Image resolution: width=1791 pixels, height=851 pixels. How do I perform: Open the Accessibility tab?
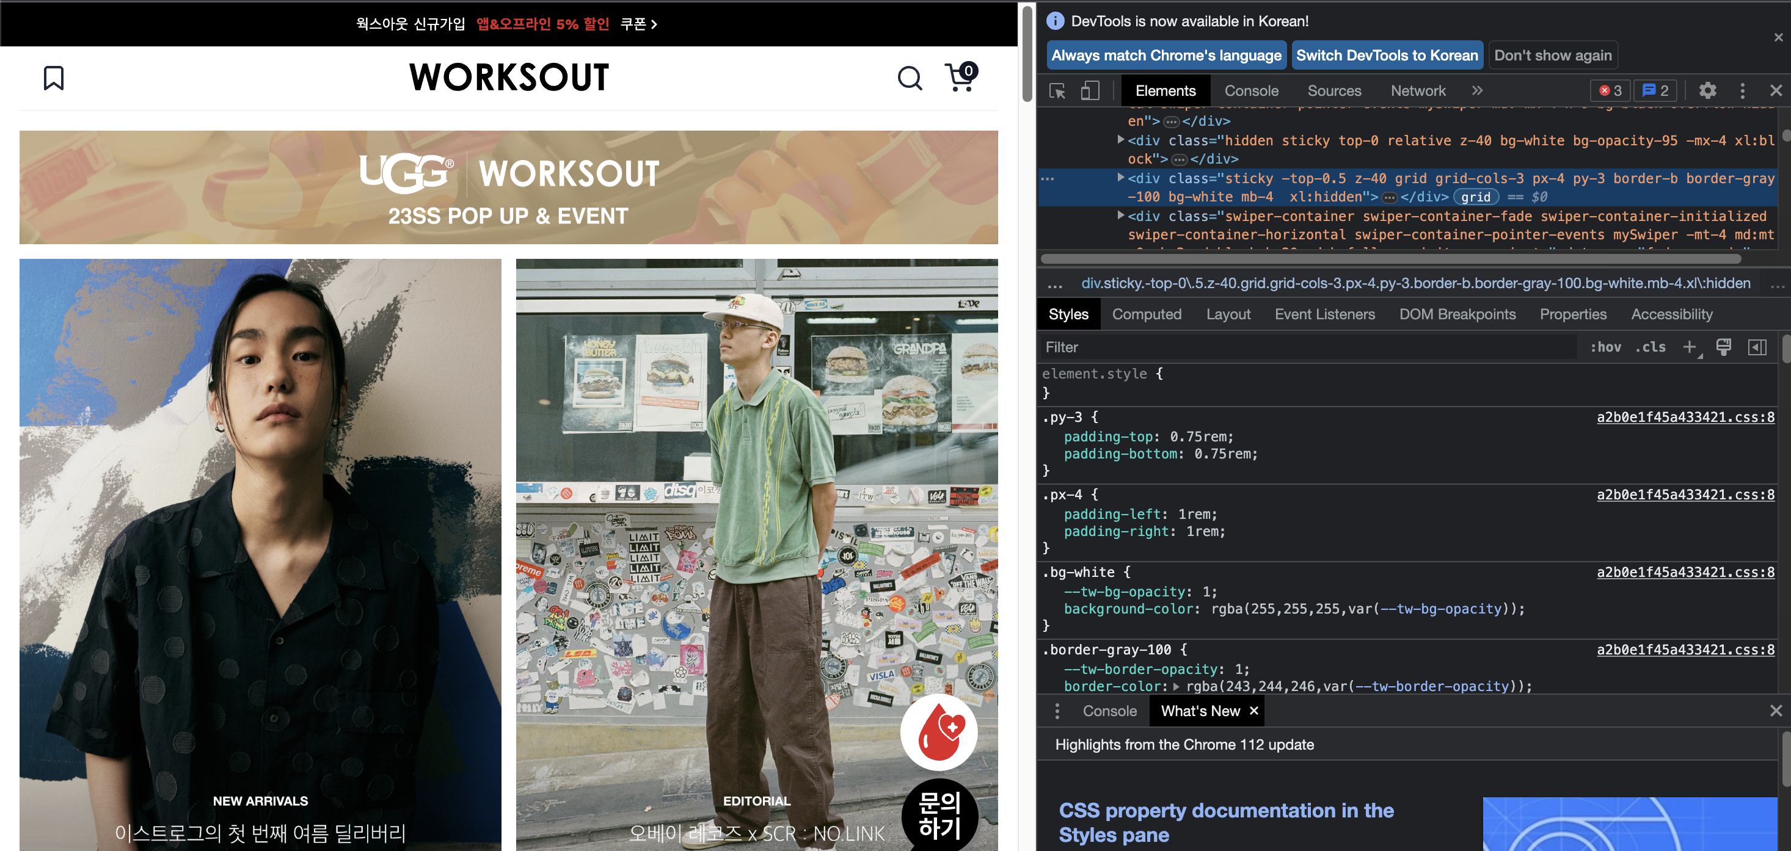[1671, 314]
